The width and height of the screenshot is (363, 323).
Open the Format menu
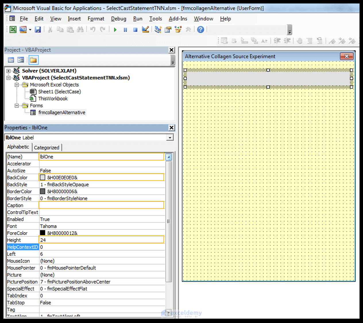coord(96,19)
